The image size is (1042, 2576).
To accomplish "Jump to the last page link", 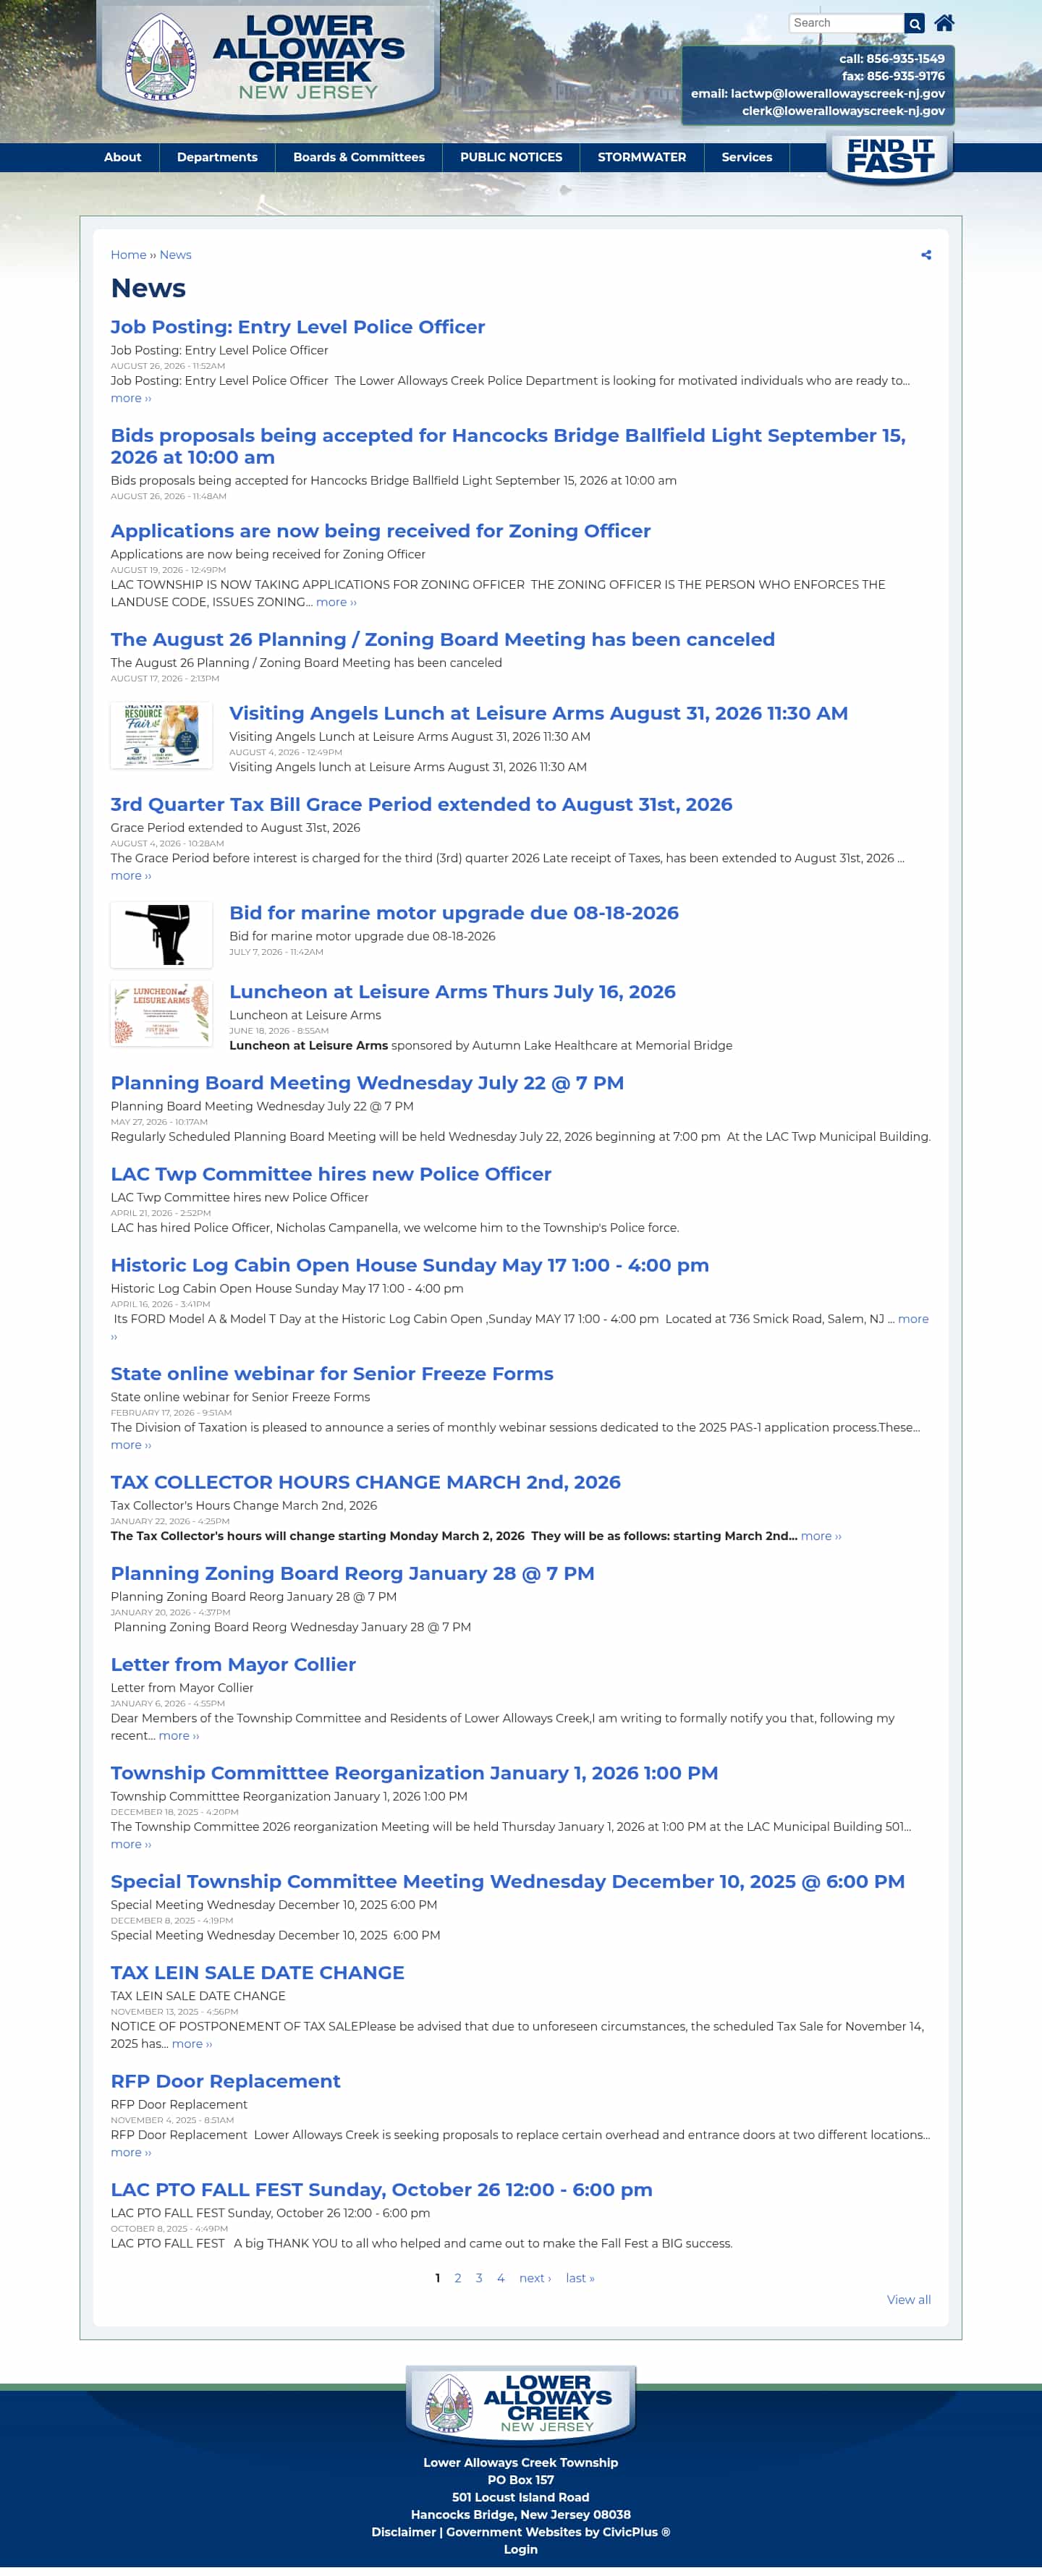I will pos(580,2278).
